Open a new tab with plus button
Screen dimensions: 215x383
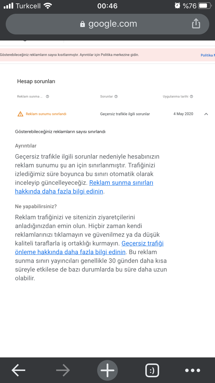[x=107, y=370]
